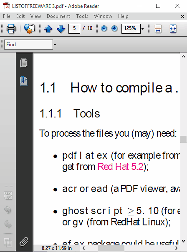Click the 'To process the files' sentence
This screenshot has height=252, width=187.
pyautogui.click(x=108, y=133)
